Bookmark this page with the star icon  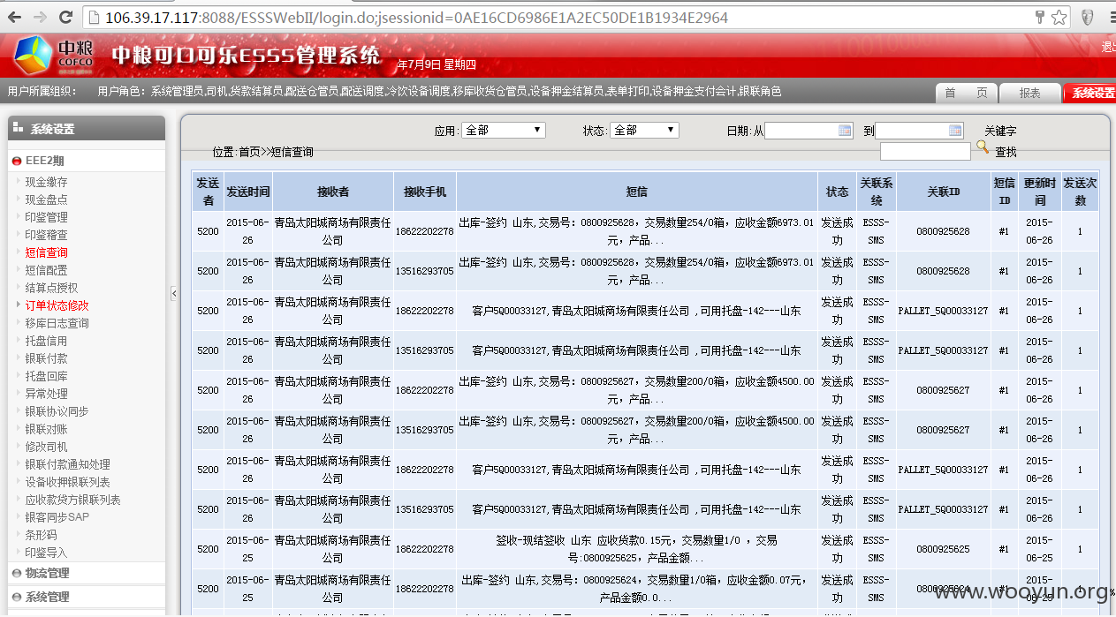[x=1059, y=17]
